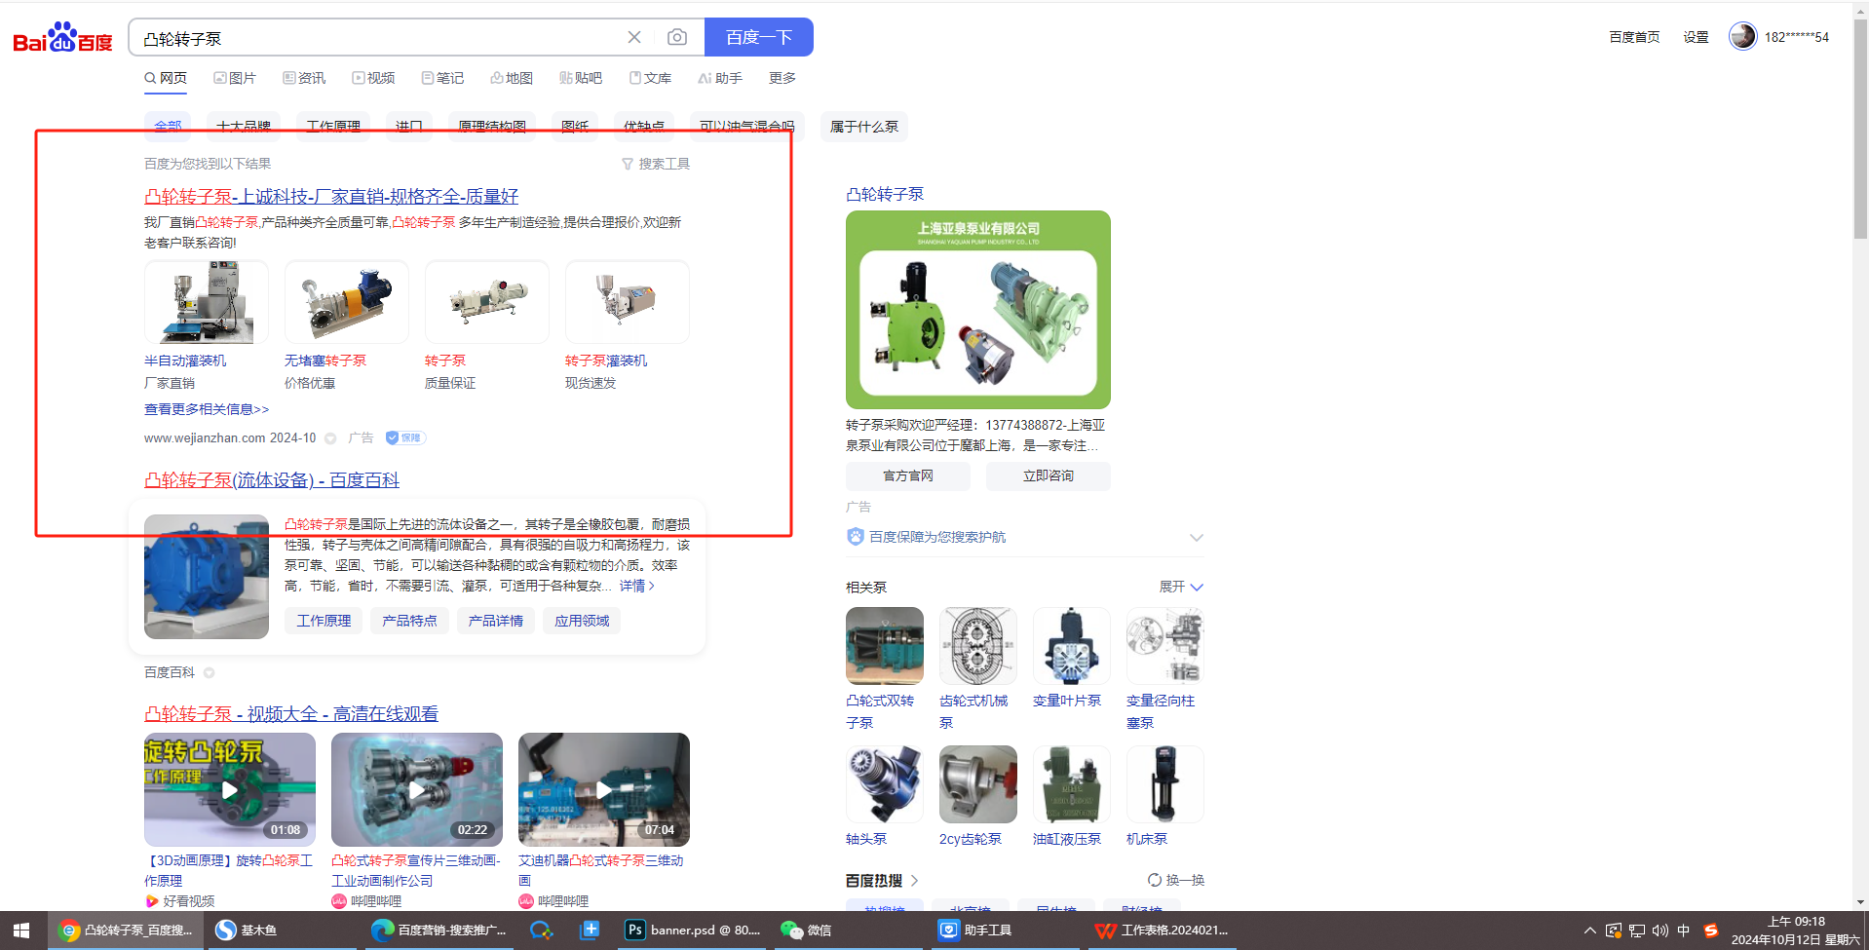Open the blue pump Baike thumbnail
The height and width of the screenshot is (950, 1869).
coord(207,577)
